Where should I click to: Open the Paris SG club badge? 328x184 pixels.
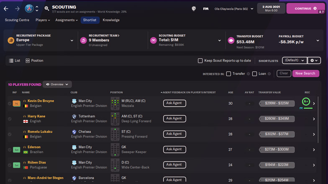(x=29, y=8)
